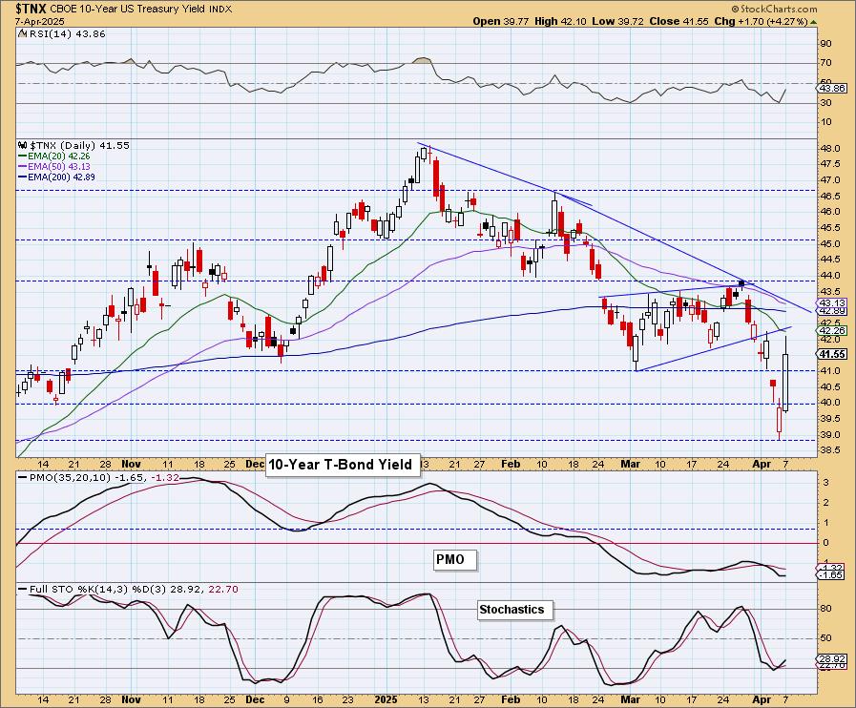
Task: Click the 28.92 stochastic value tag on the right axis
Action: [832, 659]
